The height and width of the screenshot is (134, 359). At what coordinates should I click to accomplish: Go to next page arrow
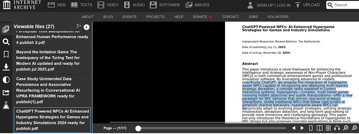pos(302,128)
